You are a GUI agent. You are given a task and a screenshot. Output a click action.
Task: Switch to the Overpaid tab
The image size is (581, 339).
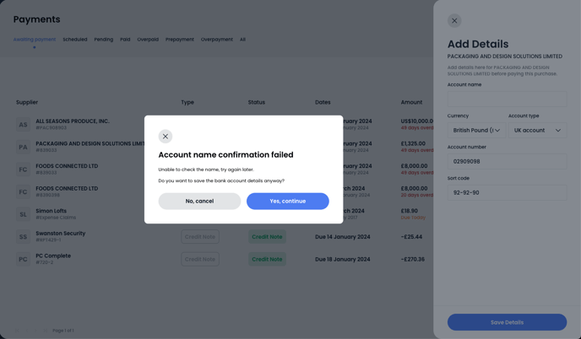tap(148, 40)
